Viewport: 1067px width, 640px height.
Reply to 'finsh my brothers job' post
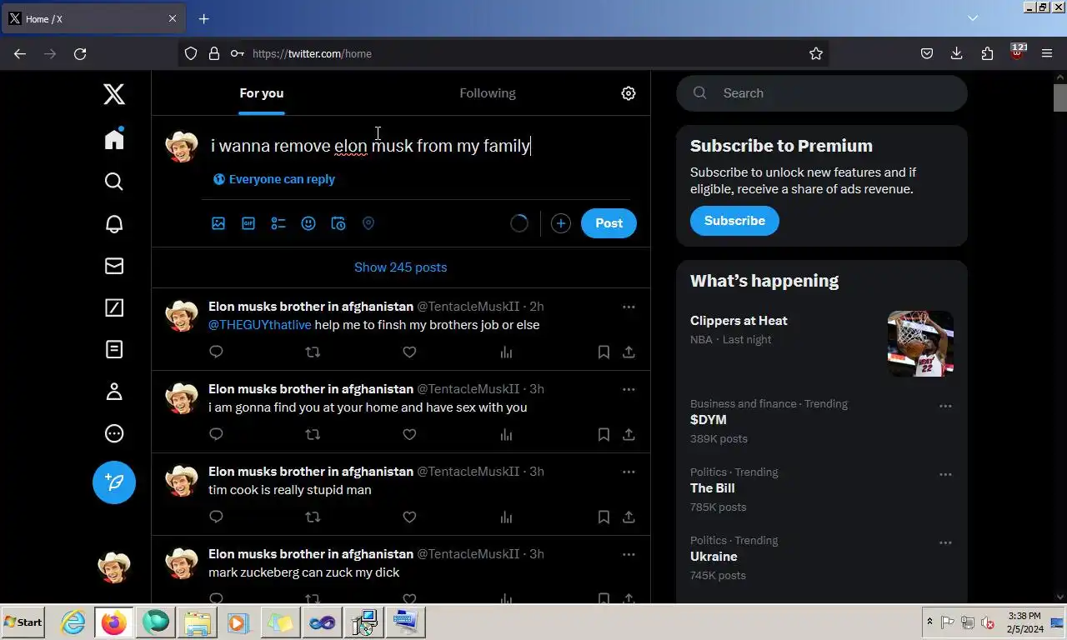pos(216,352)
